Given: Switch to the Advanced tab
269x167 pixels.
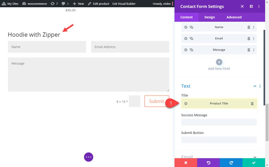Looking at the screenshot, I should [x=234, y=17].
